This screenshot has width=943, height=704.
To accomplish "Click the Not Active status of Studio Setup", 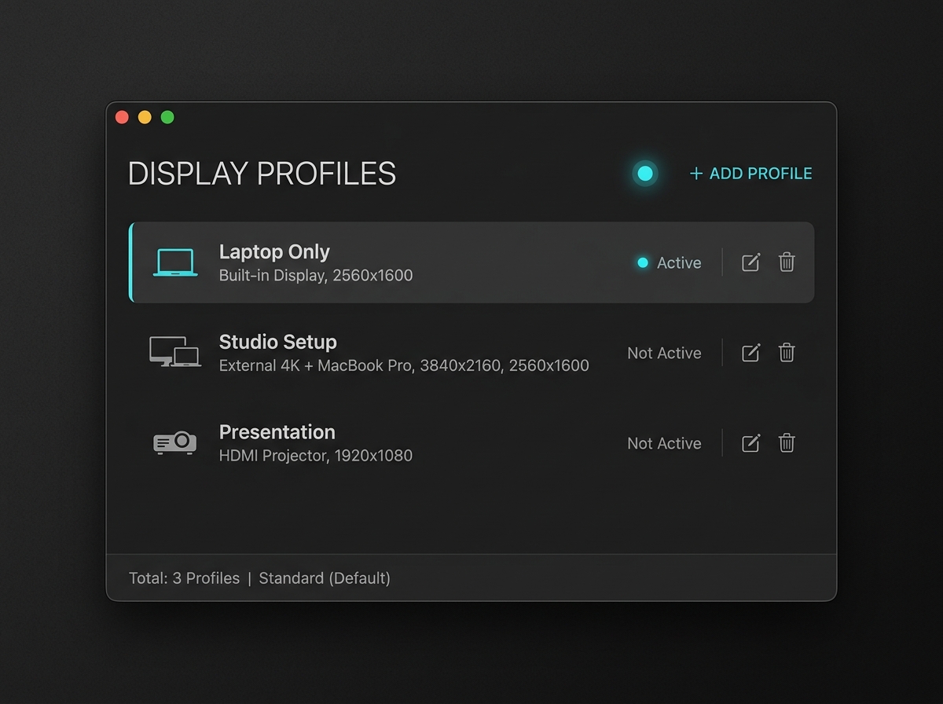I will [664, 354].
